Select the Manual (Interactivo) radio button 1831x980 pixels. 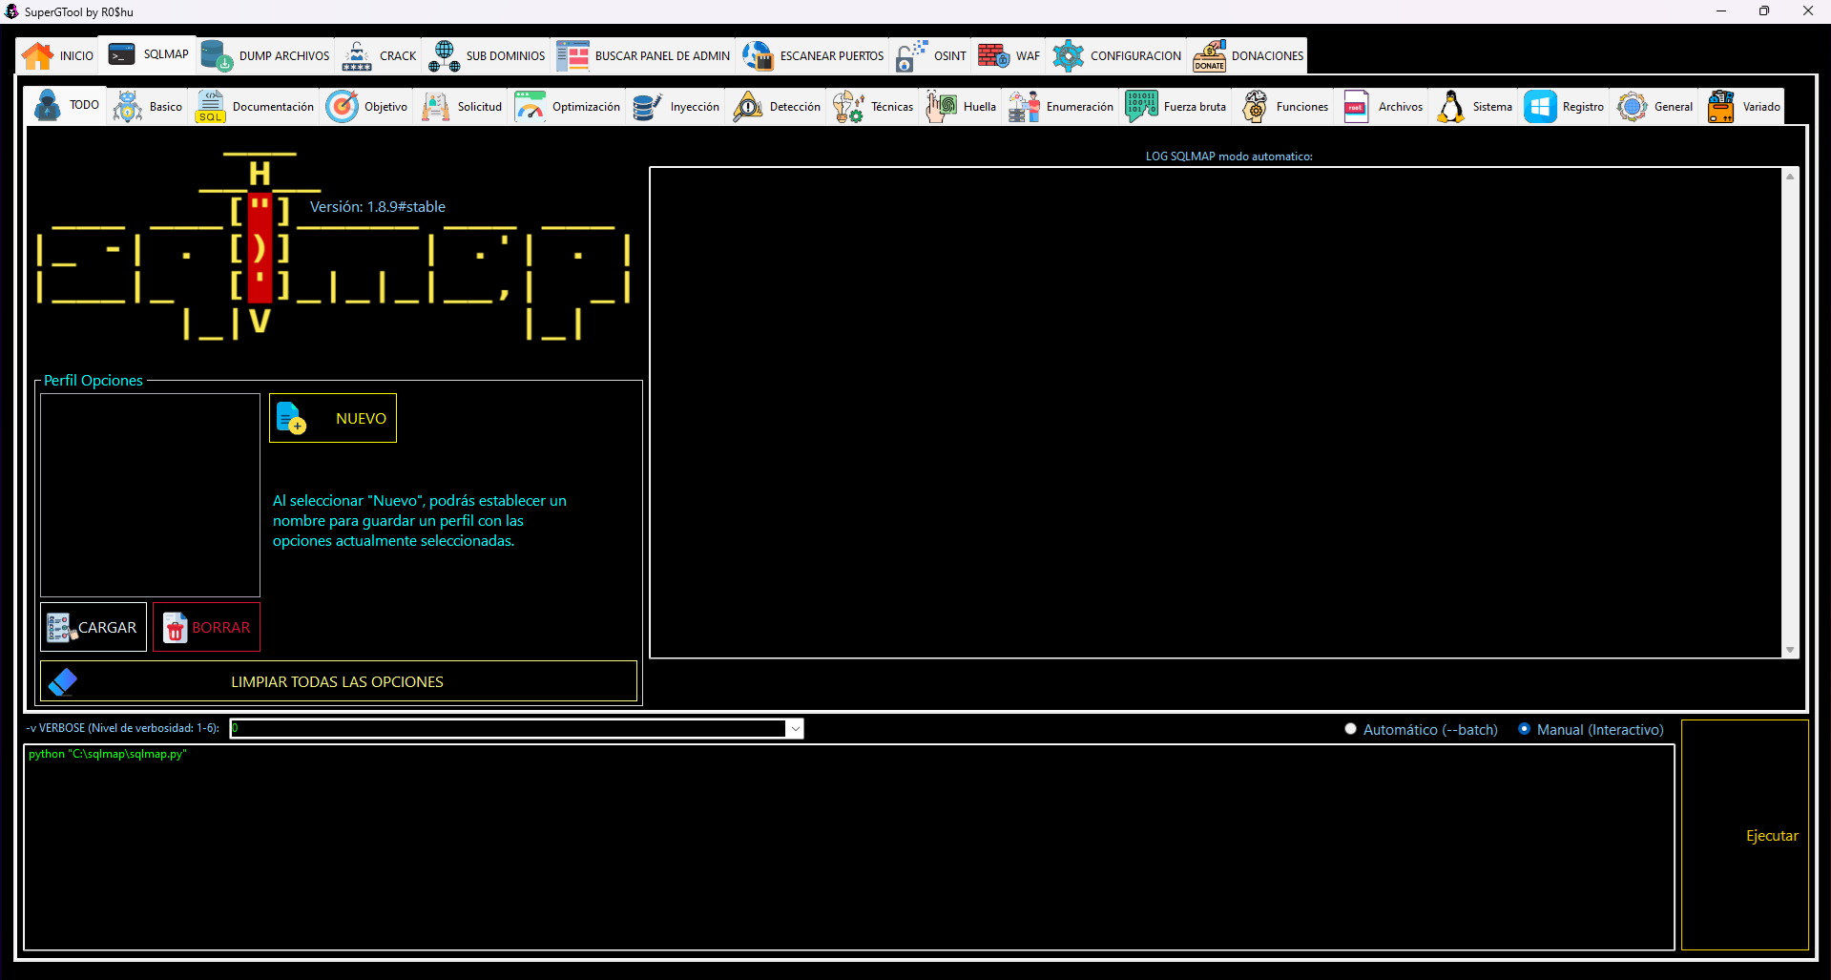pyautogui.click(x=1525, y=729)
